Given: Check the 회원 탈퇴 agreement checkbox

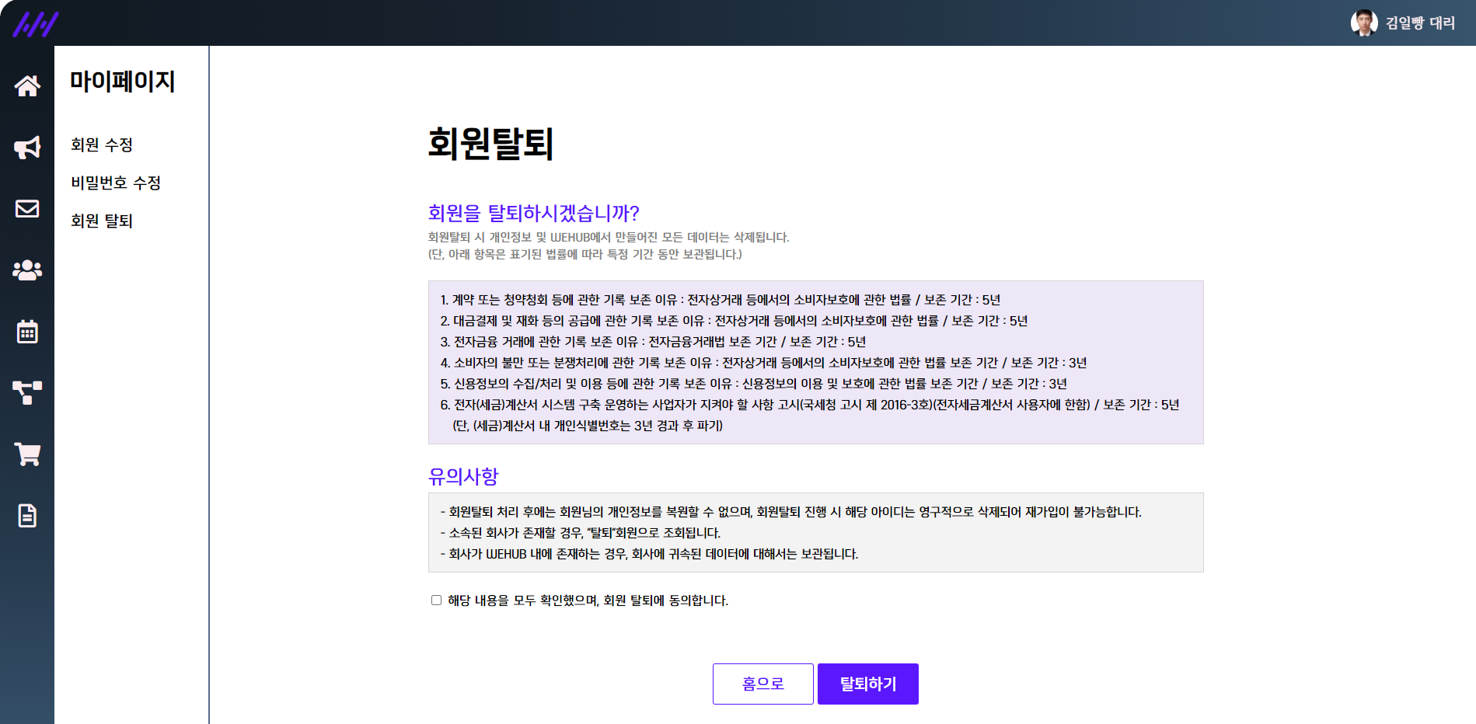Looking at the screenshot, I should click(x=436, y=600).
